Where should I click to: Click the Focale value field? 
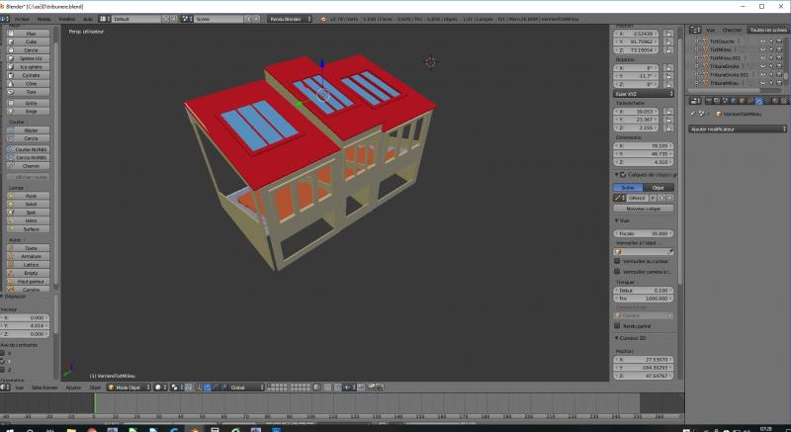pos(643,233)
